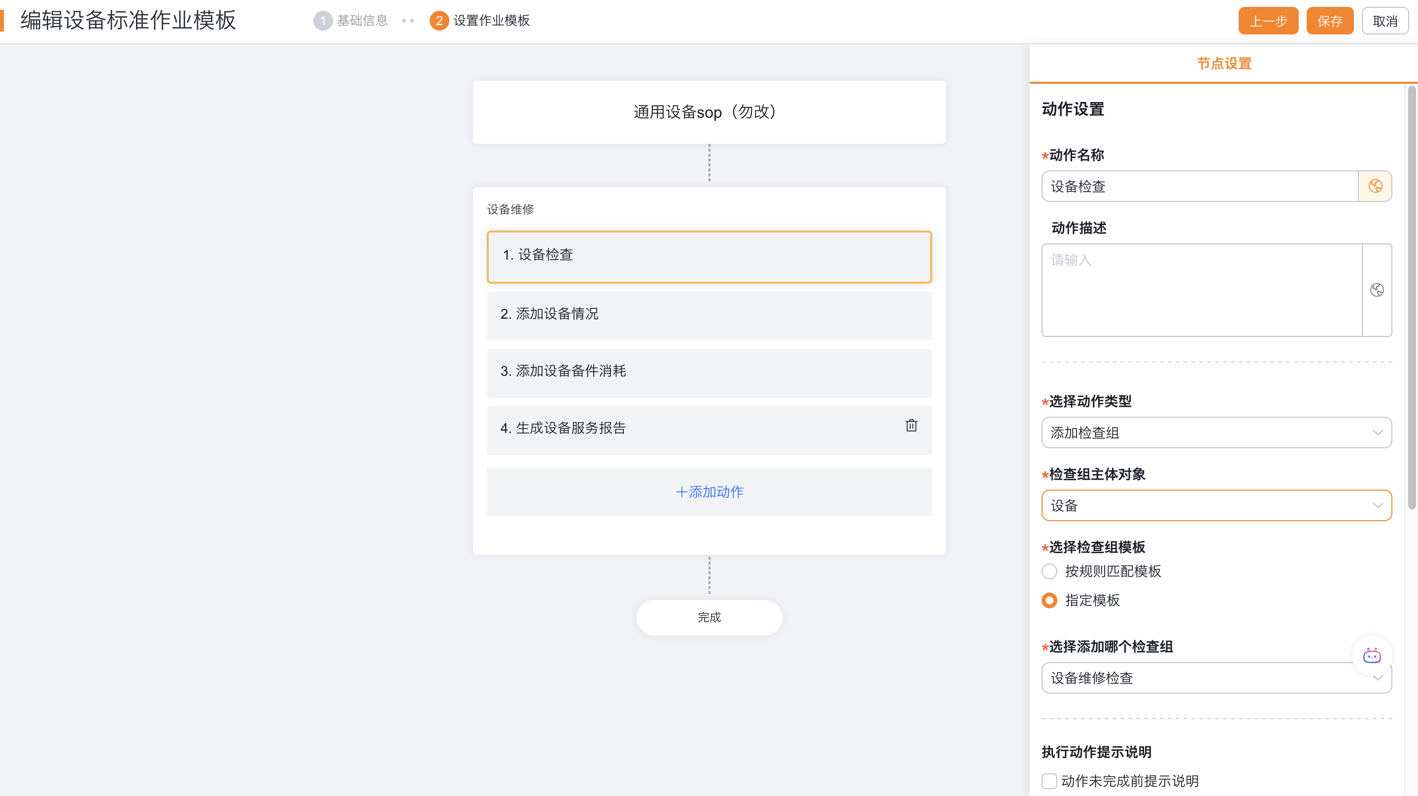Screen dimensions: 1418x796
Task: Open the AI assistant robot icon
Action: 1371,655
